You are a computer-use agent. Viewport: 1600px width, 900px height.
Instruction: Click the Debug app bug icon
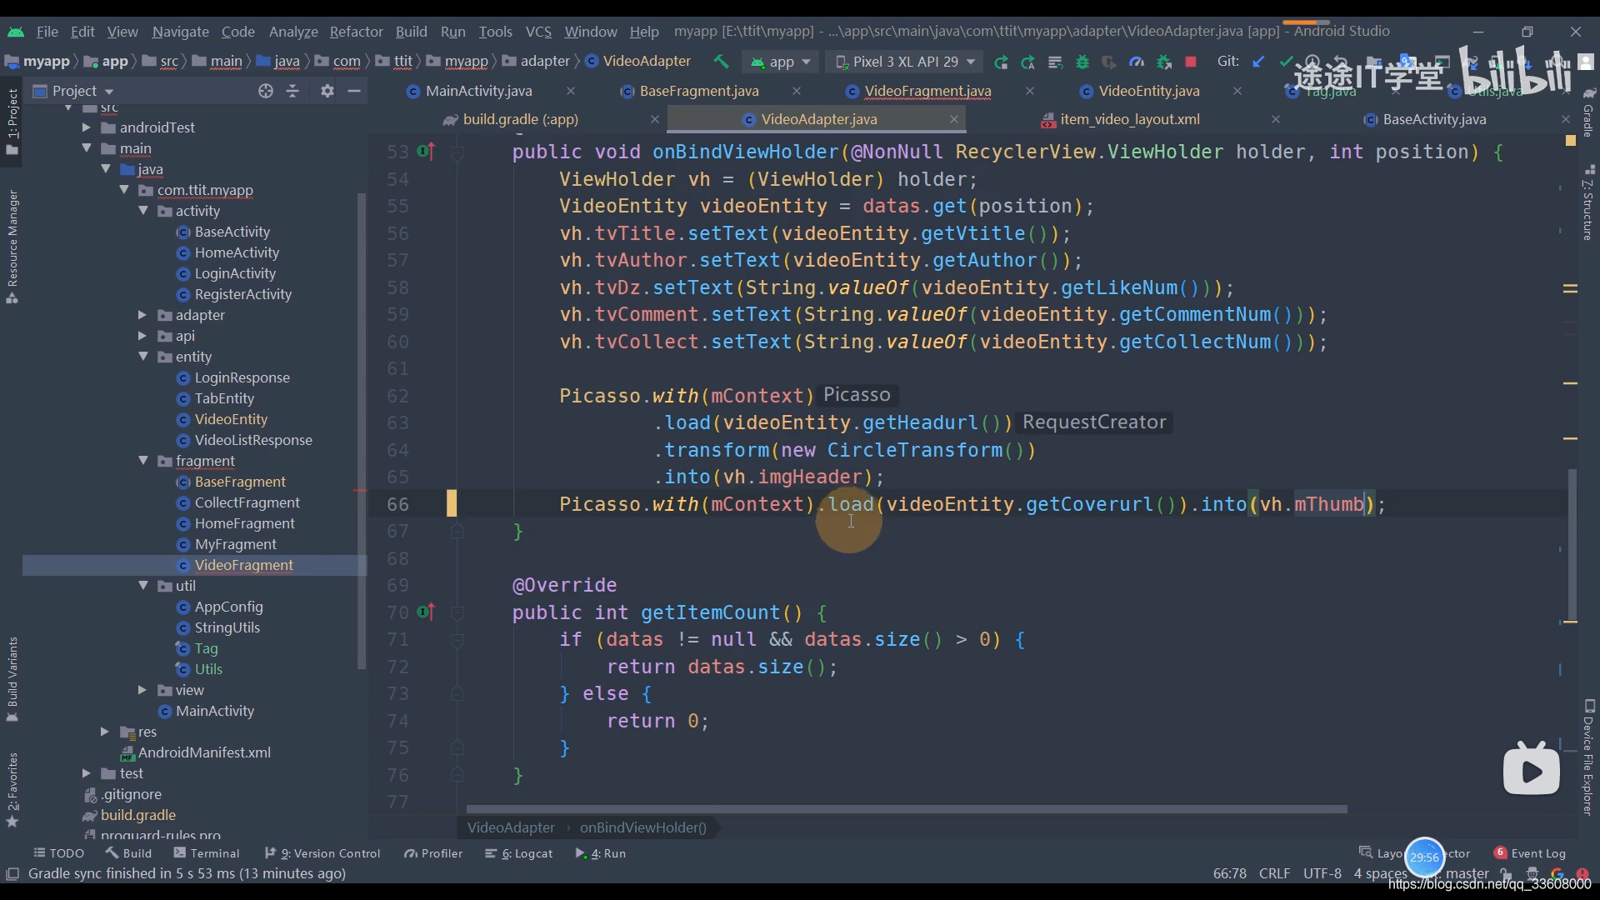pyautogui.click(x=1082, y=62)
